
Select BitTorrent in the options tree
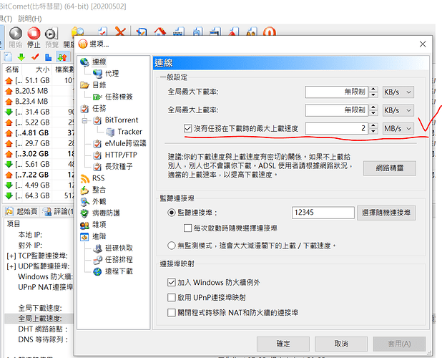pos(122,120)
